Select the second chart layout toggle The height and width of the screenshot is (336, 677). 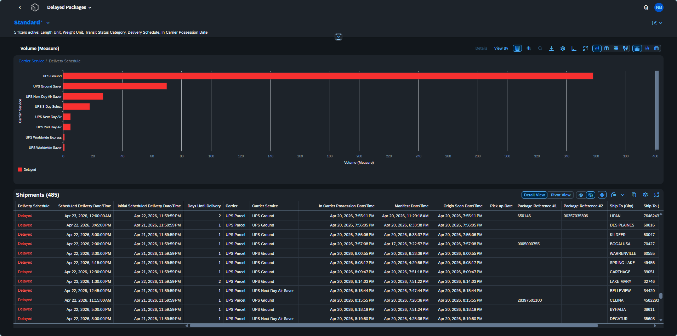(x=607, y=49)
